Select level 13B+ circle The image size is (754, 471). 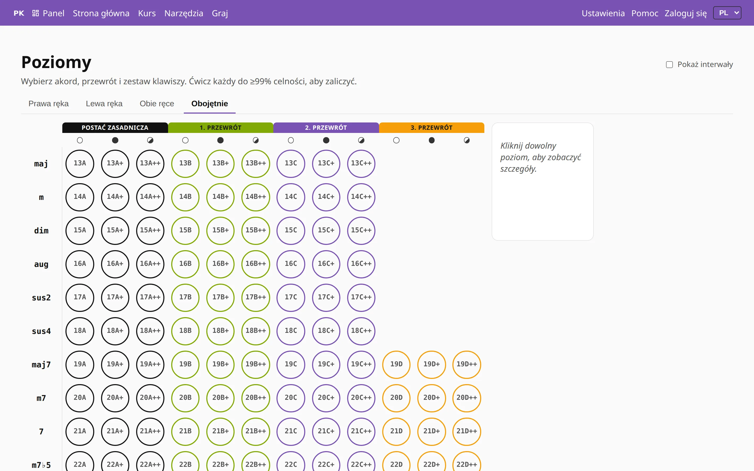pyautogui.click(x=221, y=164)
